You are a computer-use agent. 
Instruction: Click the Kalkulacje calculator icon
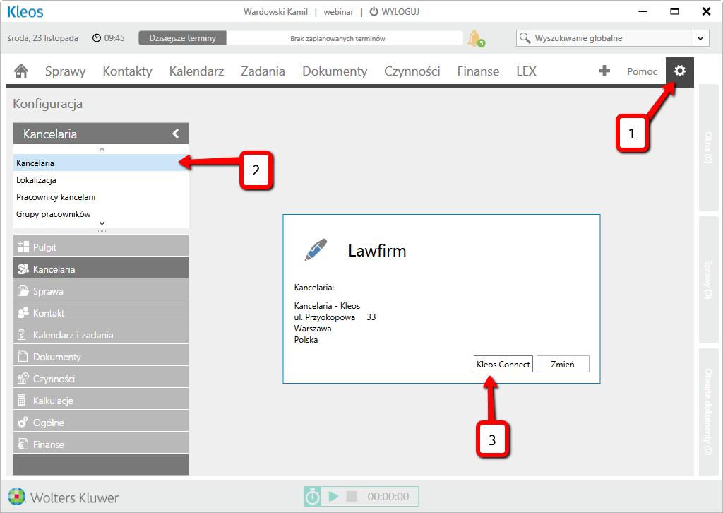(22, 400)
